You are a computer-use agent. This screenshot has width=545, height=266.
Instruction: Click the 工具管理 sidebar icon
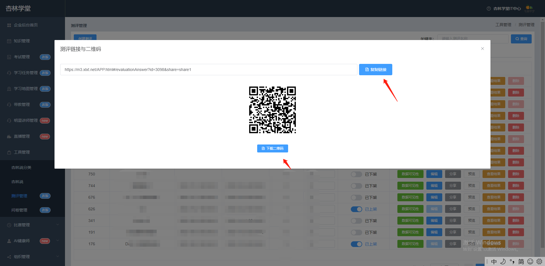(x=9, y=152)
